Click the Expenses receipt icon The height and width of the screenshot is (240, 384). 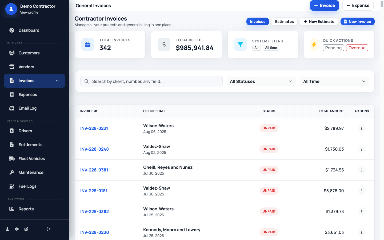coord(12,95)
